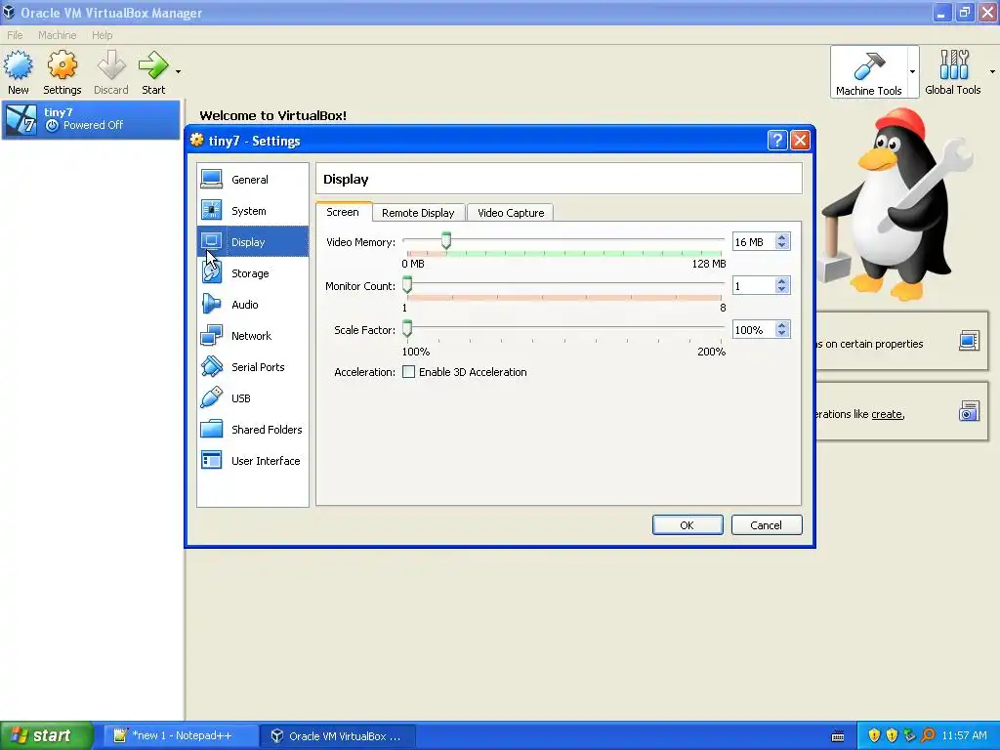Switch to the Remote Display tab
This screenshot has height=750, width=1000.
click(418, 212)
